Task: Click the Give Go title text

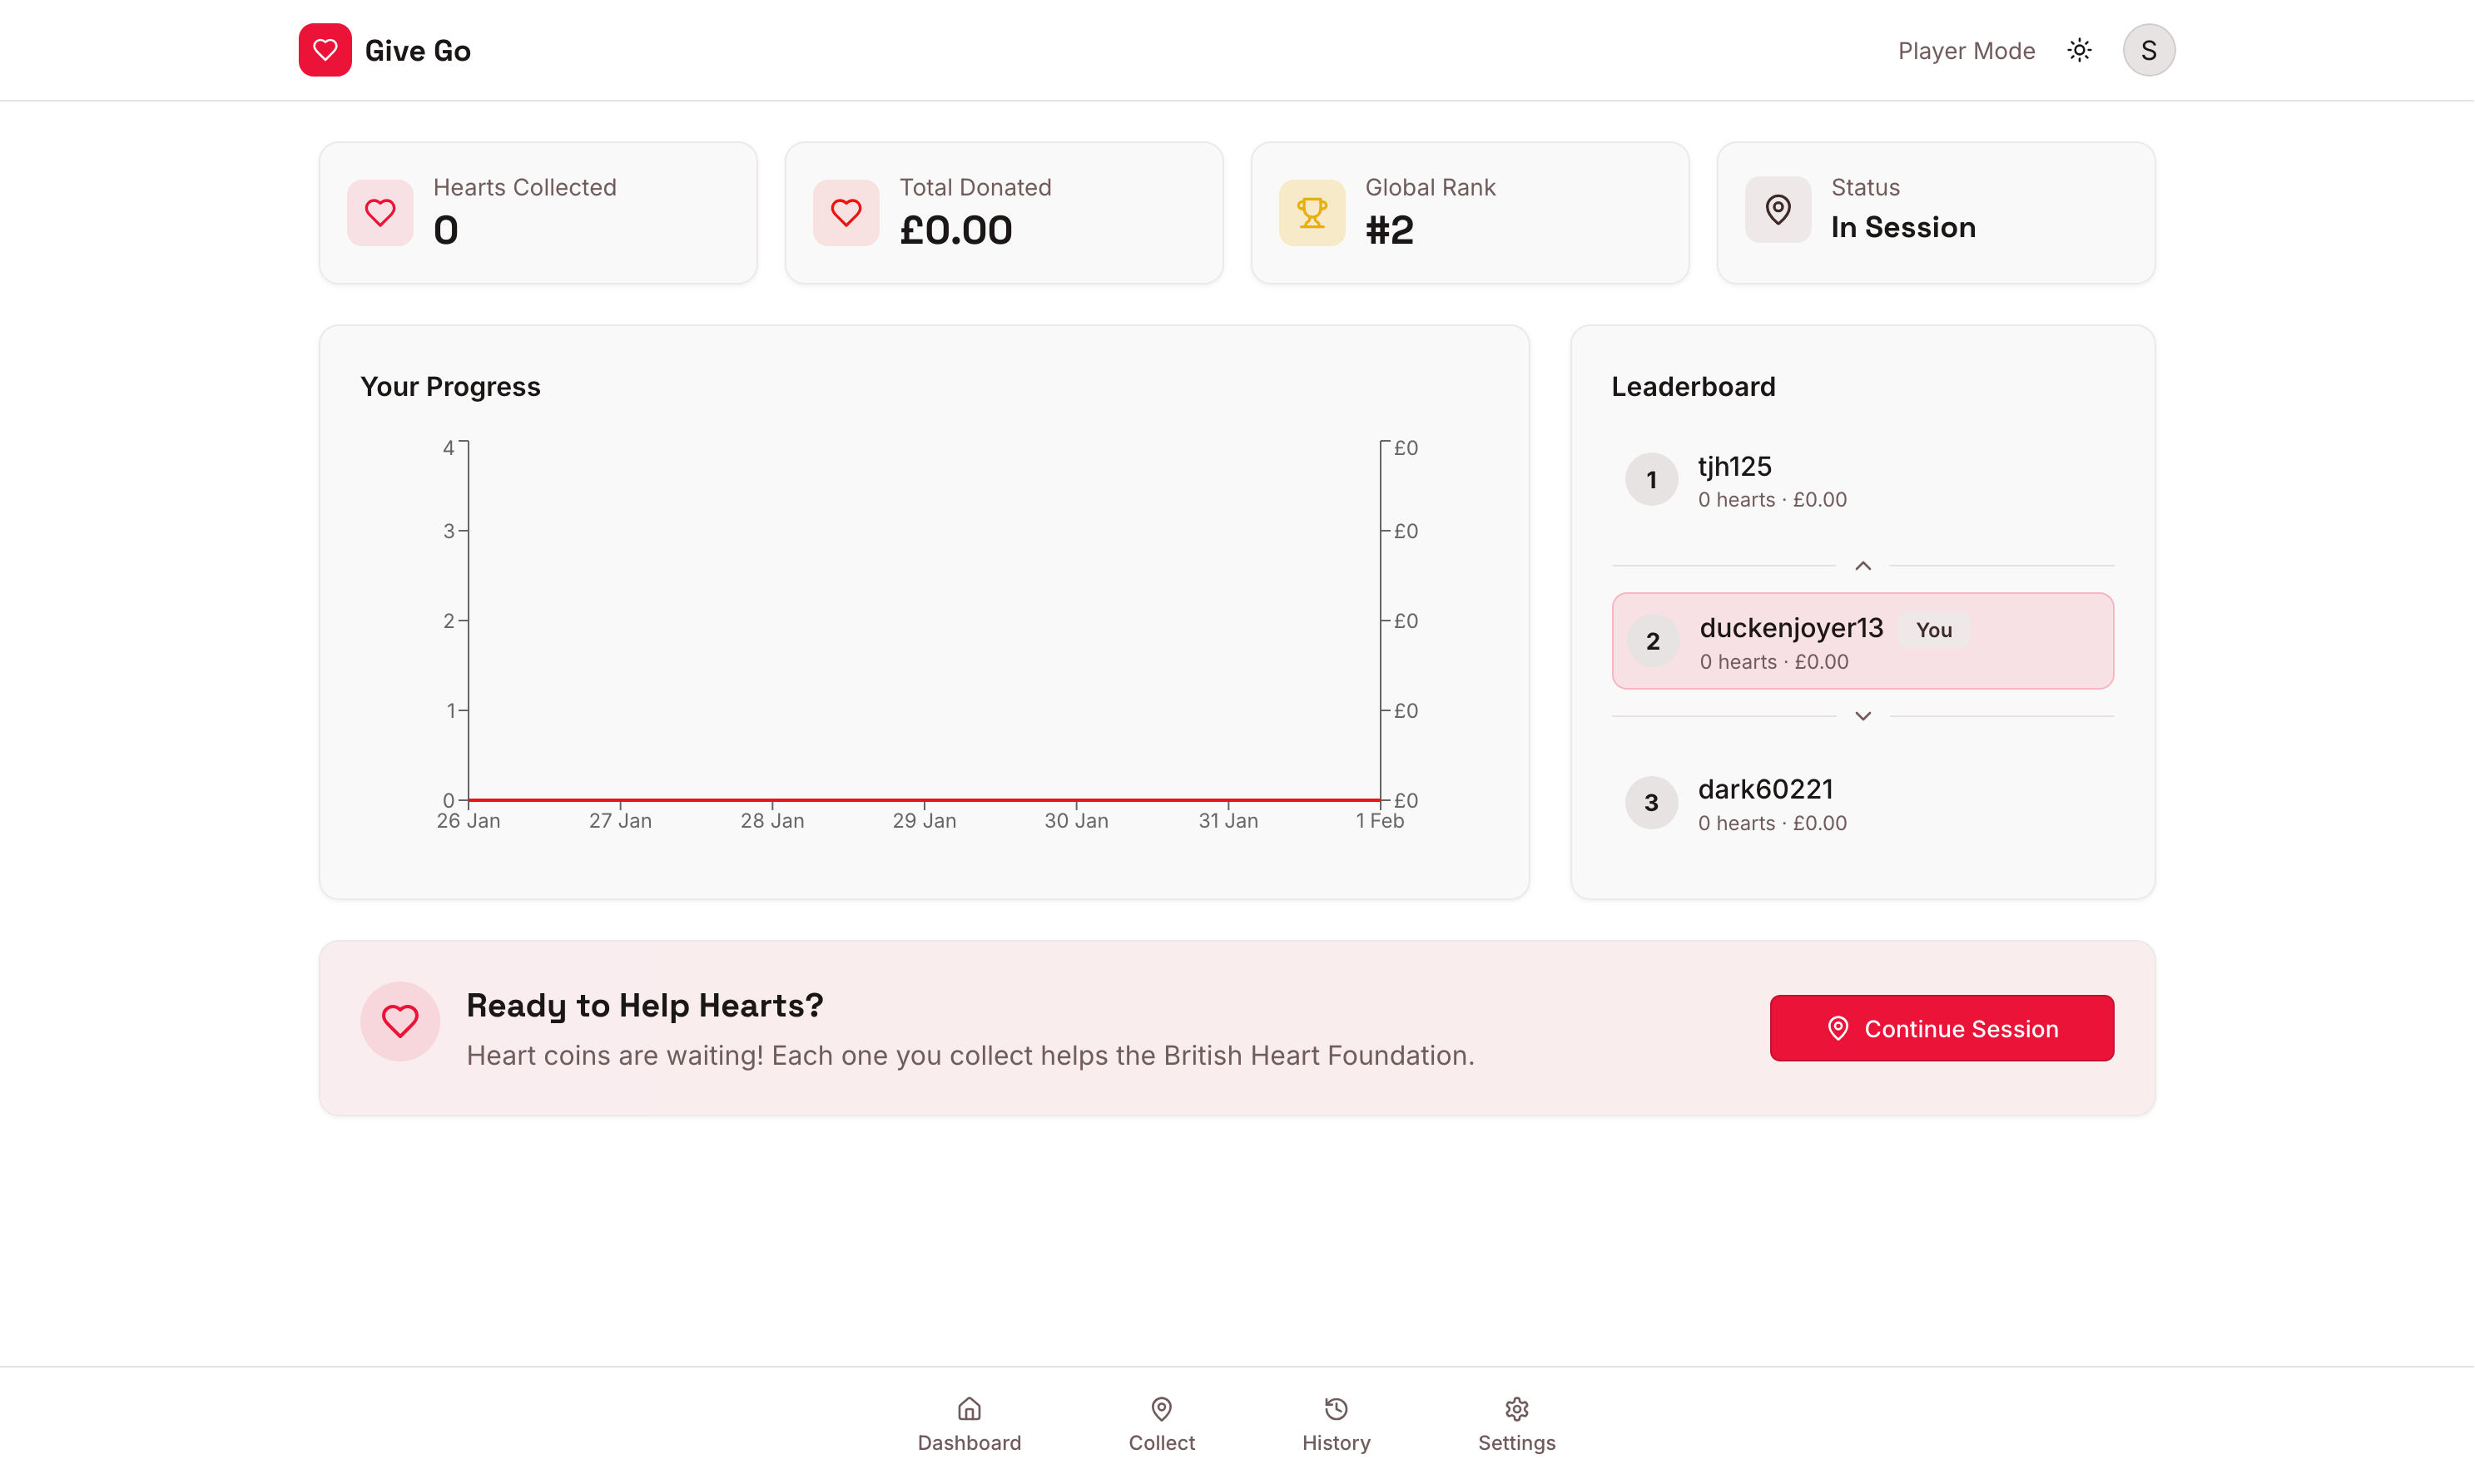Action: click(x=417, y=51)
